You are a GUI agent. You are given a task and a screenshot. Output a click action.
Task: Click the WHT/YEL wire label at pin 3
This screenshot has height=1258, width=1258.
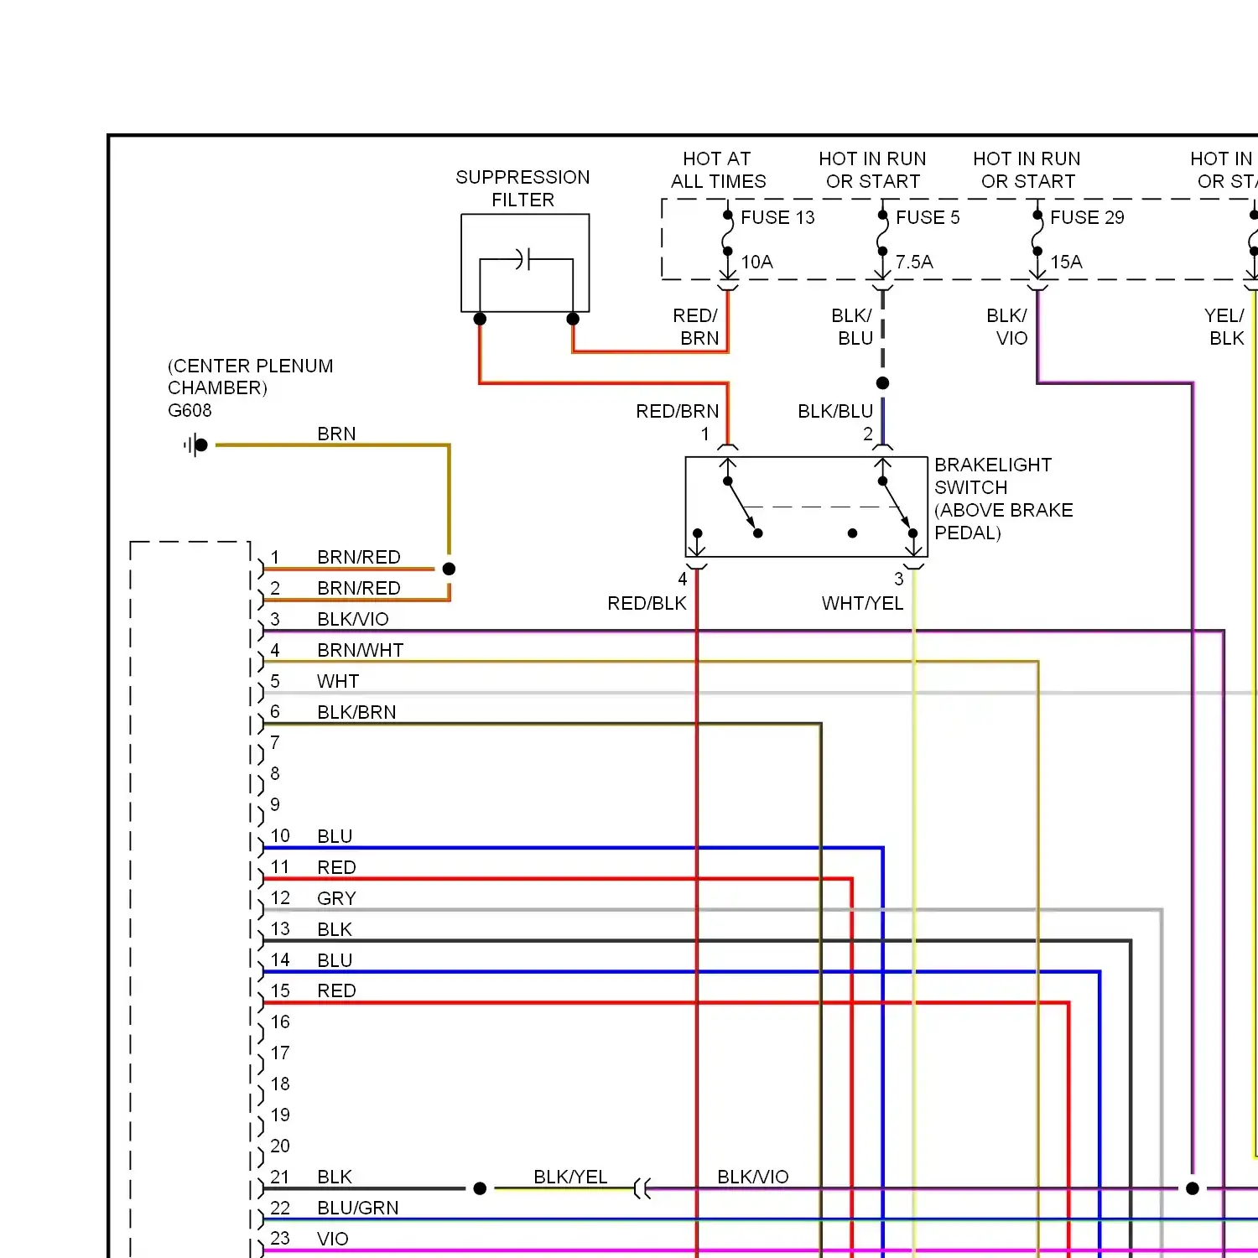click(862, 603)
